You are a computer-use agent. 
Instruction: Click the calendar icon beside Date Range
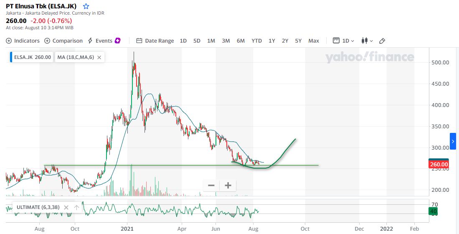(x=139, y=41)
